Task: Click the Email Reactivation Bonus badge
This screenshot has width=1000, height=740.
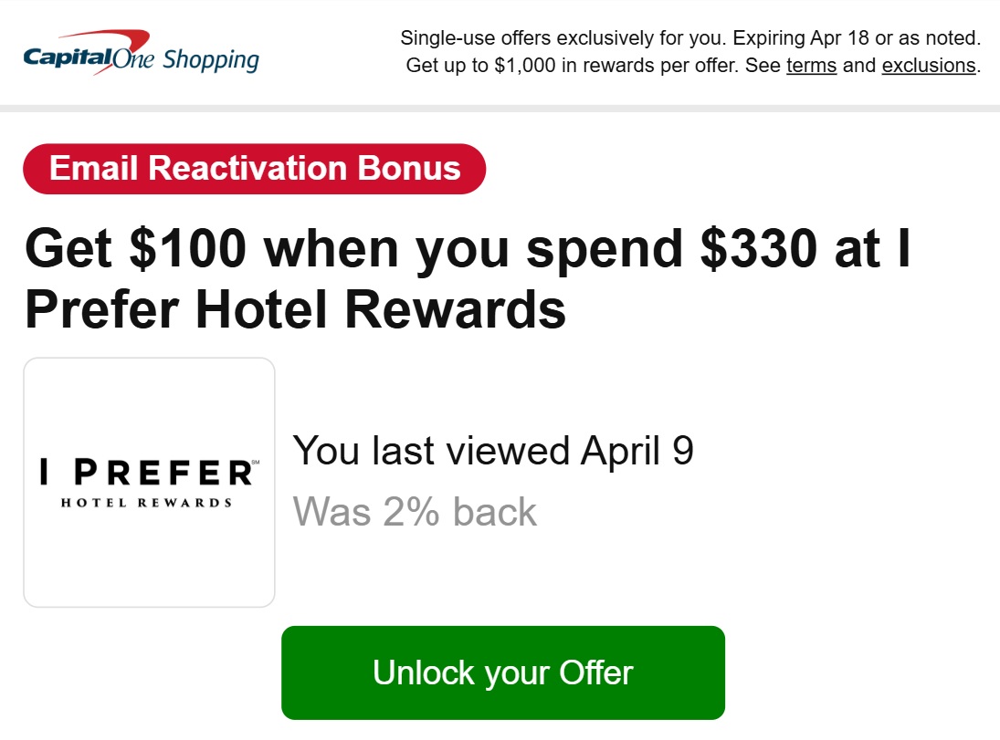Action: pos(254,168)
